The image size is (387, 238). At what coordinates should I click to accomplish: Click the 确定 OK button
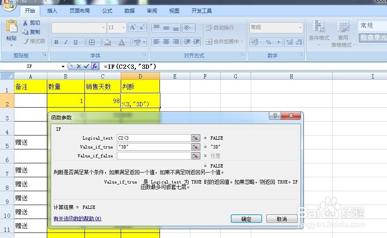point(246,219)
